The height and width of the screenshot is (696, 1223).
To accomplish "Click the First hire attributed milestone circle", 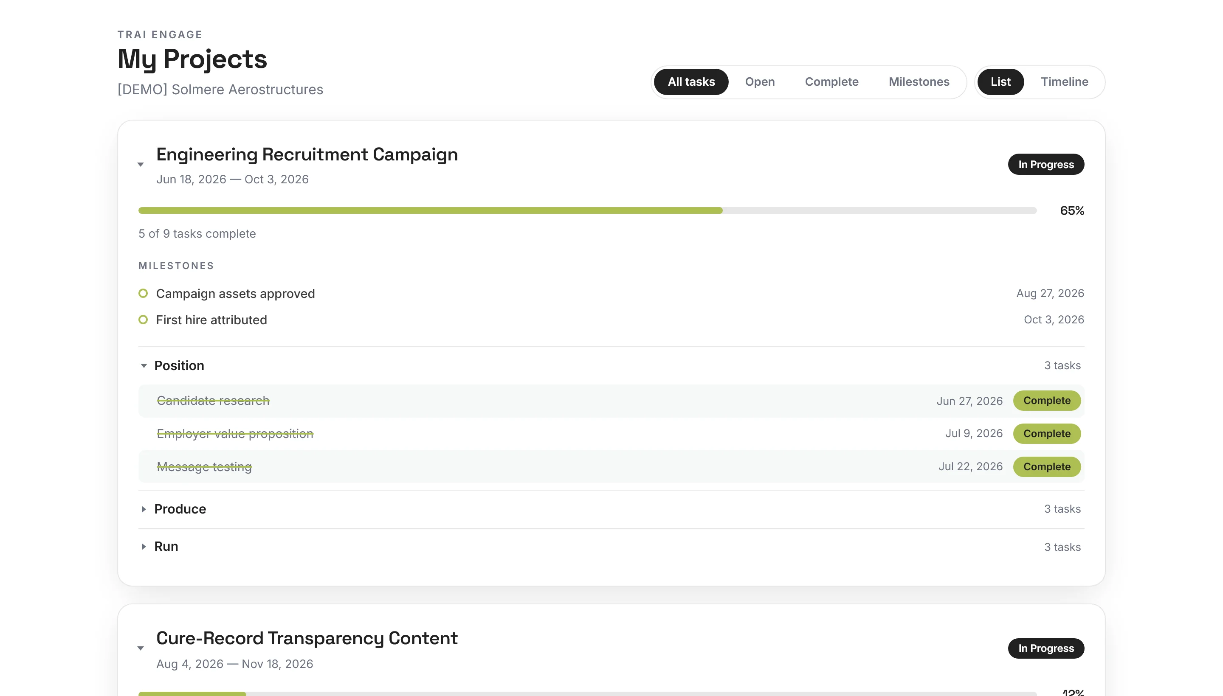I will 143,319.
